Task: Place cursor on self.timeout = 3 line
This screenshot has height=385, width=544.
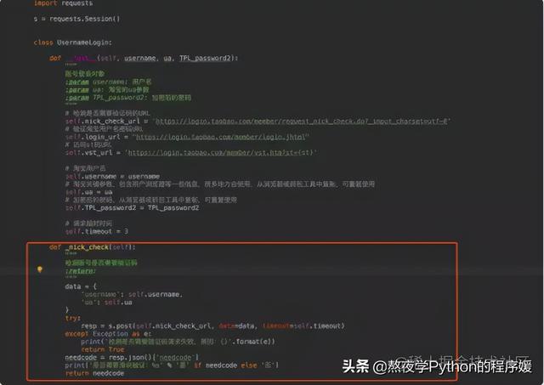Action: (97, 231)
